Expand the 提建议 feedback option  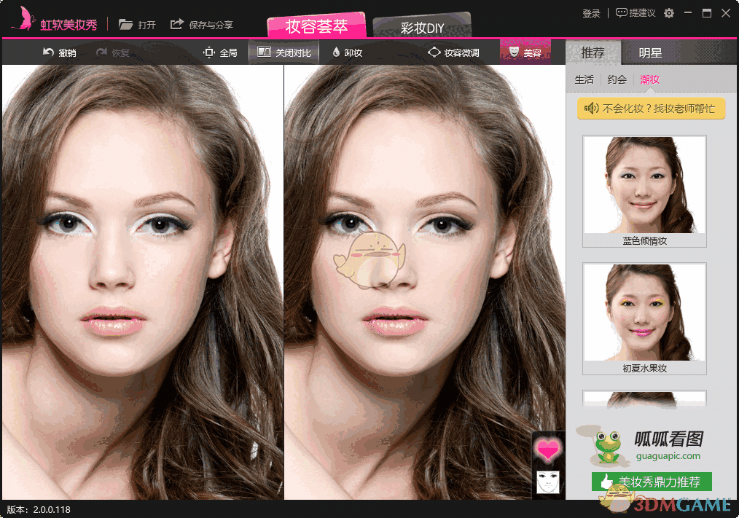635,12
